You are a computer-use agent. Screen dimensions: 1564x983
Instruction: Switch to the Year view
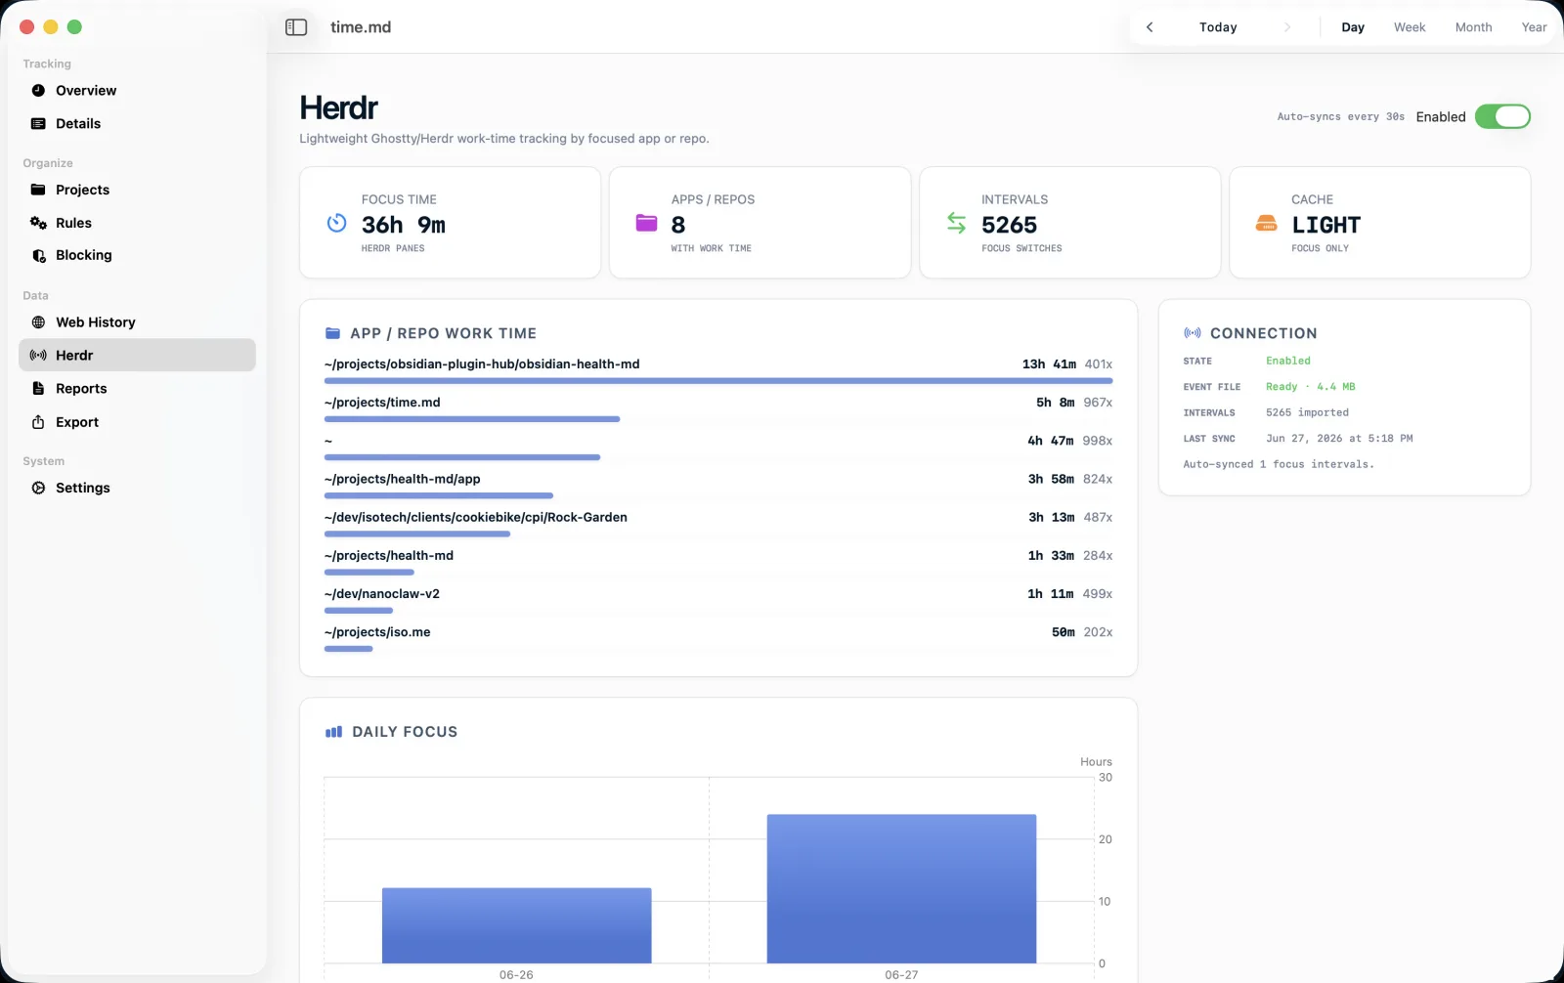click(x=1534, y=27)
